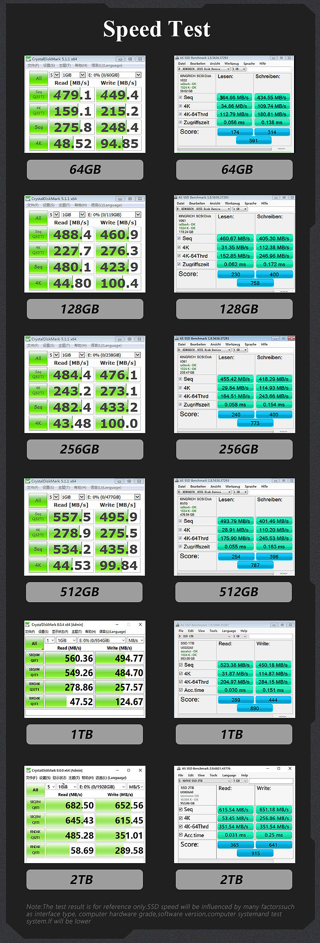The height and width of the screenshot is (943, 320).
Task: Click CrystalDiskMark 8.0.0 title bar app icon
Action: (x=28, y=770)
